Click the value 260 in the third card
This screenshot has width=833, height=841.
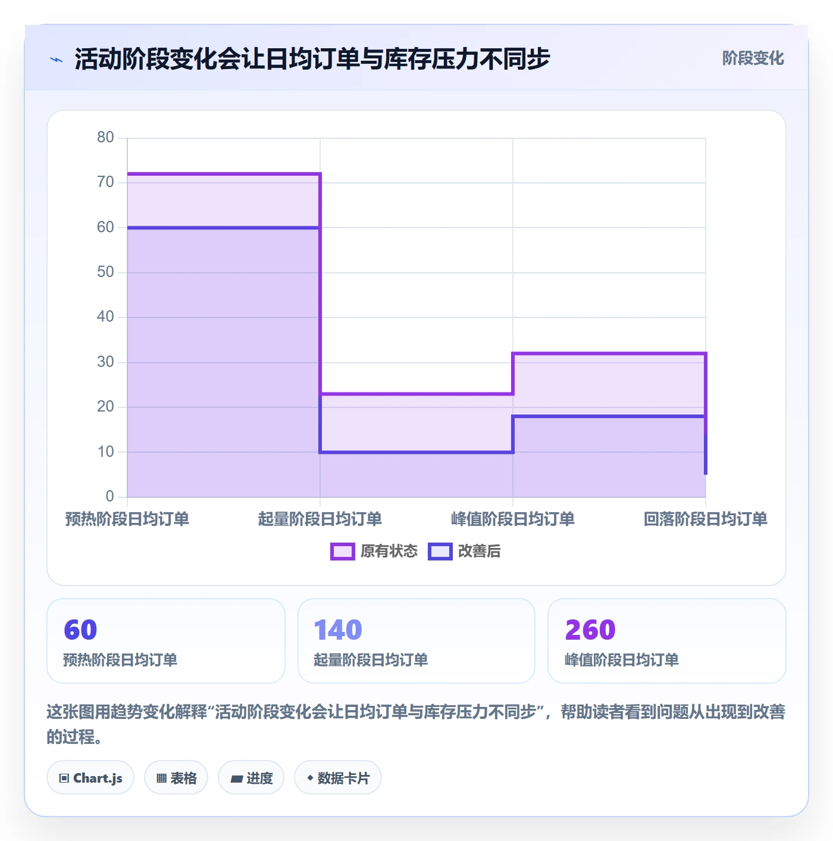click(590, 630)
